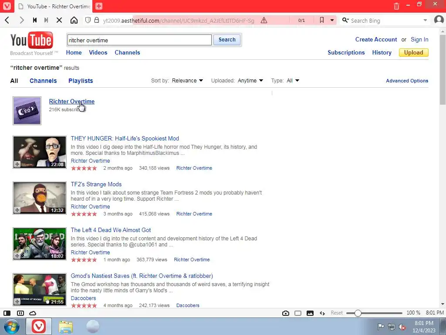Click the Create Account link
The image size is (446, 335).
376,40
